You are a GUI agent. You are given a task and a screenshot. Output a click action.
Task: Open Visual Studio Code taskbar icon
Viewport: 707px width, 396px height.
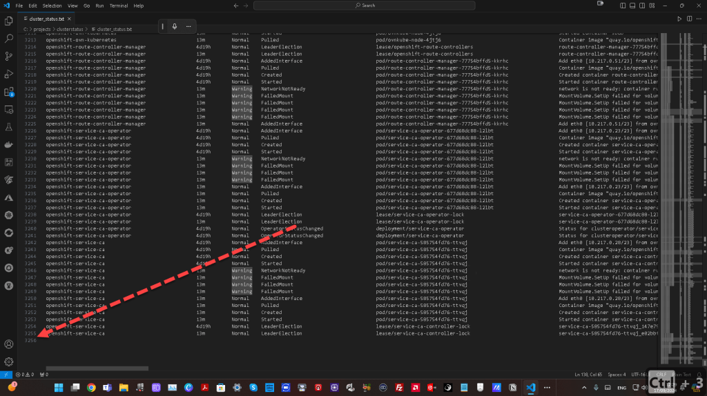coord(531,388)
